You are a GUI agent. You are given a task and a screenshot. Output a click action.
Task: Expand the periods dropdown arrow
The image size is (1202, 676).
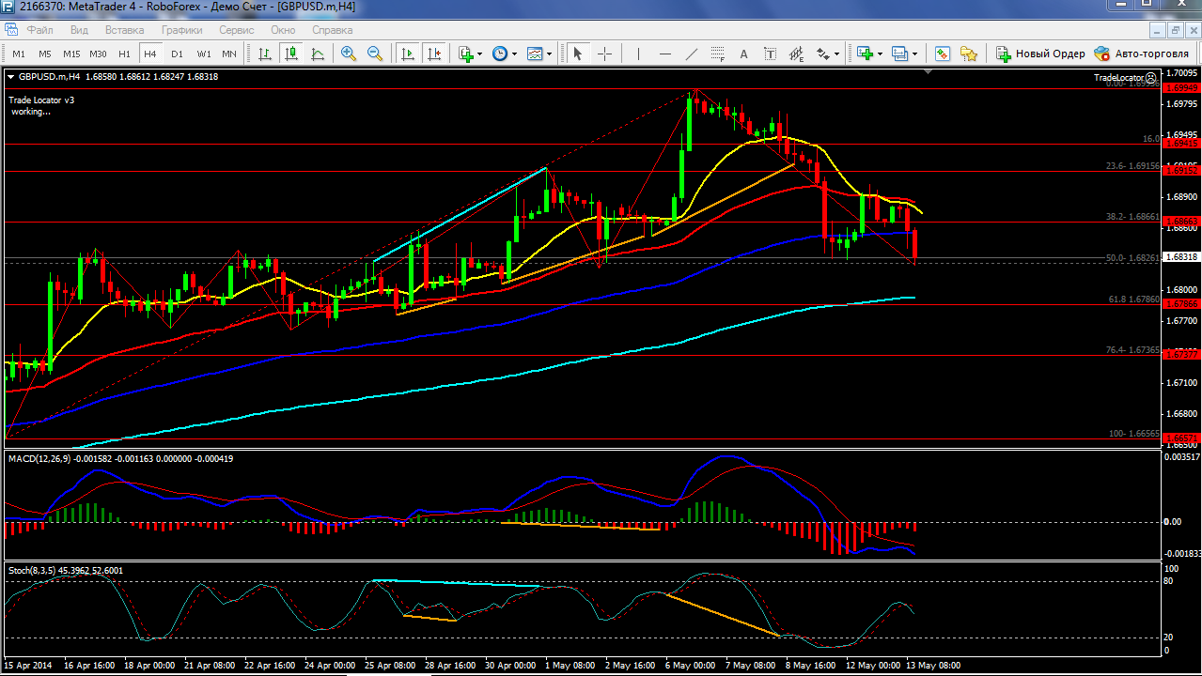click(515, 54)
